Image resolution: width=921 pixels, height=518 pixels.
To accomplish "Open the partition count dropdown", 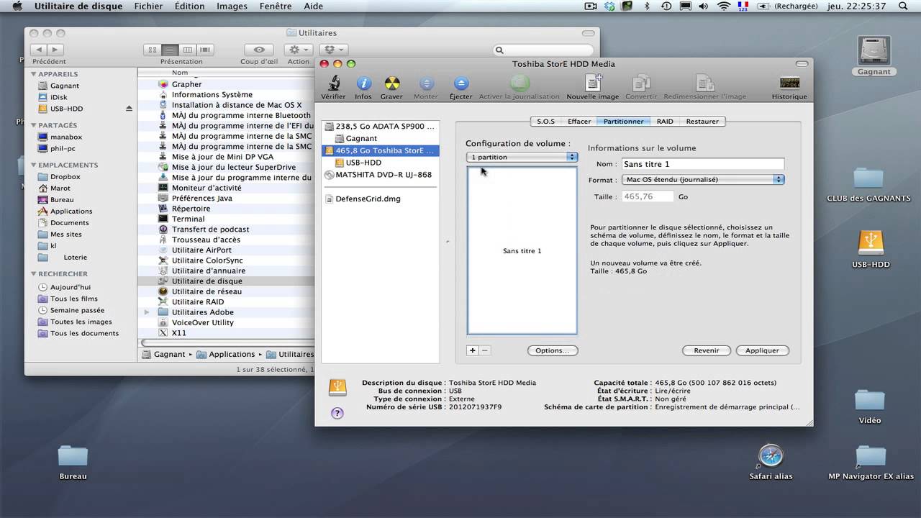I will coord(522,157).
